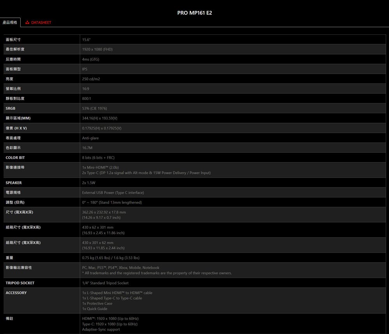Click the 53% (CIE 1976) value

pyautogui.click(x=95, y=108)
